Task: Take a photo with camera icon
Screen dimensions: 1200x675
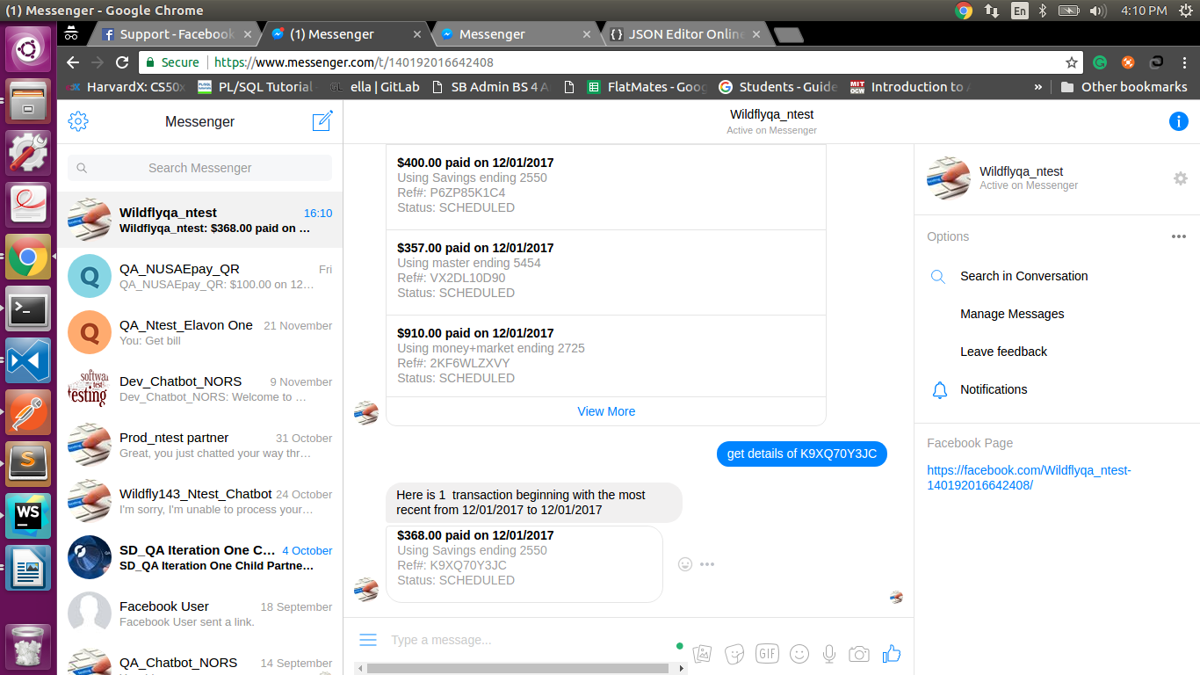Action: (x=859, y=654)
